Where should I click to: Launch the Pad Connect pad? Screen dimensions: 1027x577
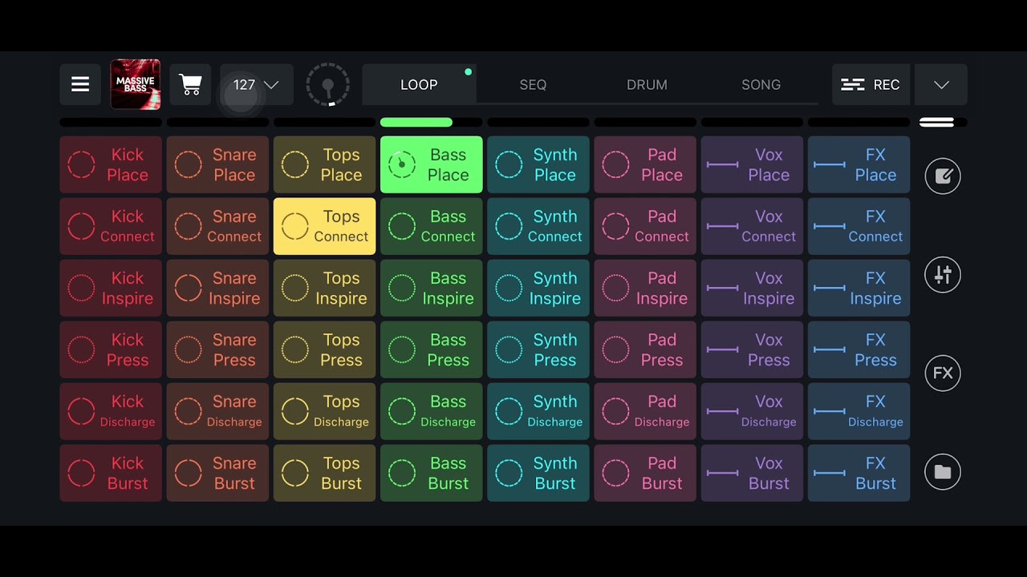[x=645, y=226]
